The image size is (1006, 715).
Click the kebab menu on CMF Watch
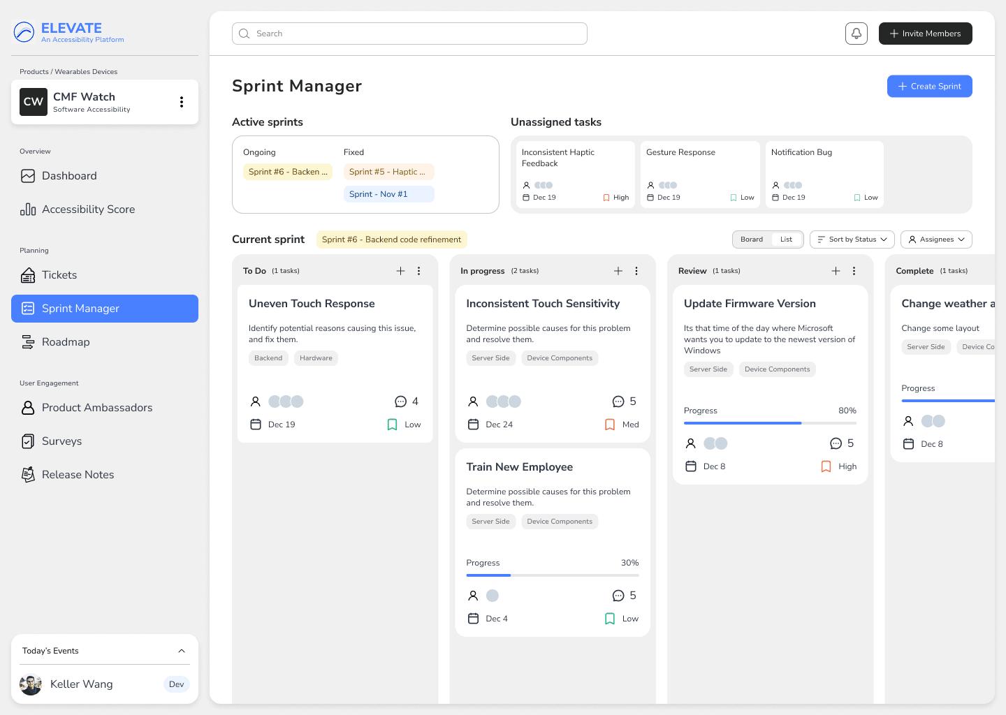[182, 101]
